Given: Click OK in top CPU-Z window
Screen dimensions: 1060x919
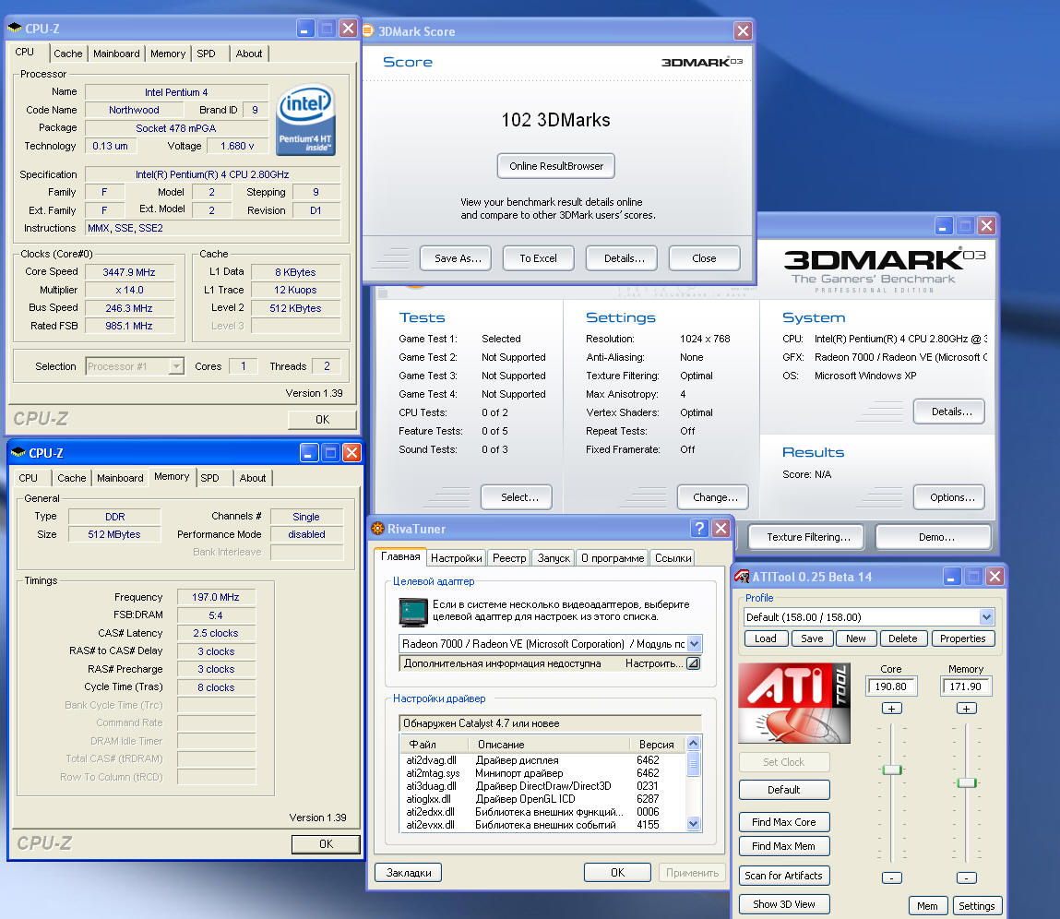Looking at the screenshot, I should tap(323, 419).
